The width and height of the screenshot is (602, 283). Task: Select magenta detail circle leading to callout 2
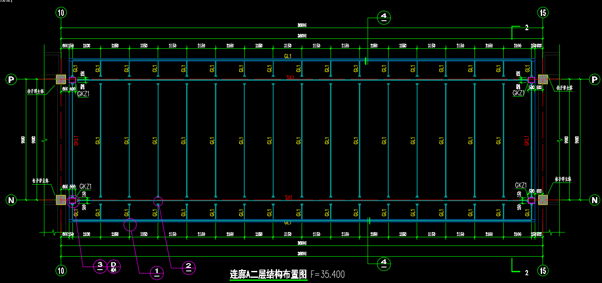158,201
